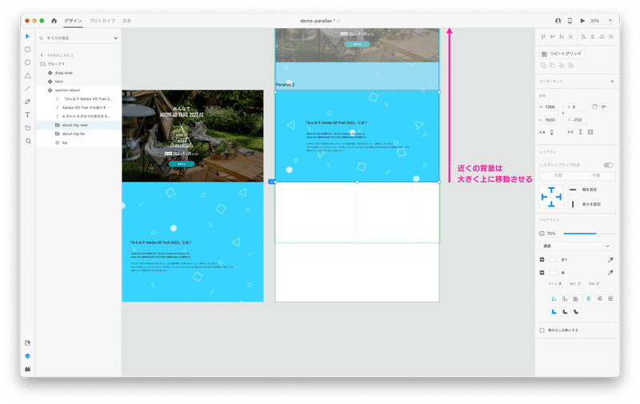
Task: Click the width field showing 1366
Action: [552, 107]
